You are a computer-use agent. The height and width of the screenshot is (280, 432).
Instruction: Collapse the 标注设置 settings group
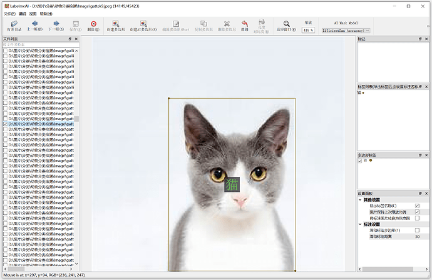click(x=360, y=224)
